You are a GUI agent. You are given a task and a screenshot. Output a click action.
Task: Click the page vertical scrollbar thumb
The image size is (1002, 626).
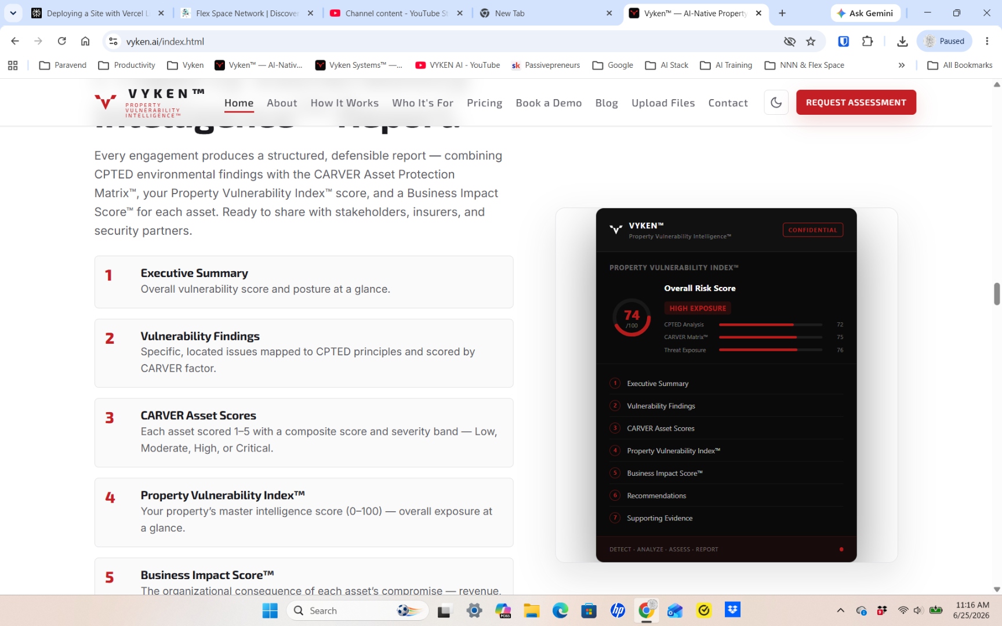click(997, 293)
